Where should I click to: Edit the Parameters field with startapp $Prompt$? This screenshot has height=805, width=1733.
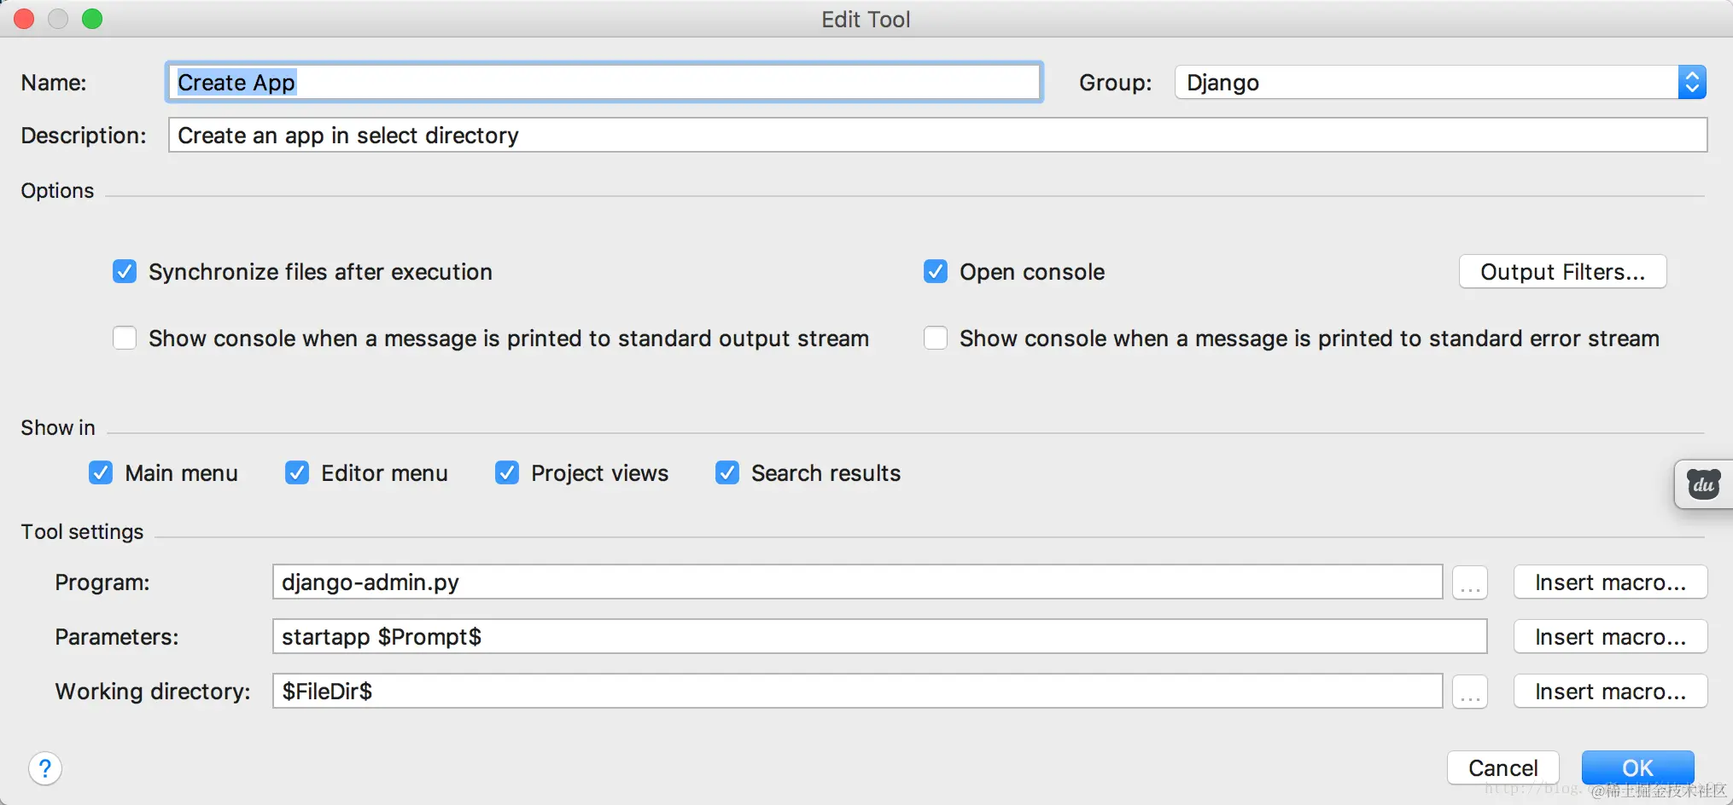coord(879,637)
